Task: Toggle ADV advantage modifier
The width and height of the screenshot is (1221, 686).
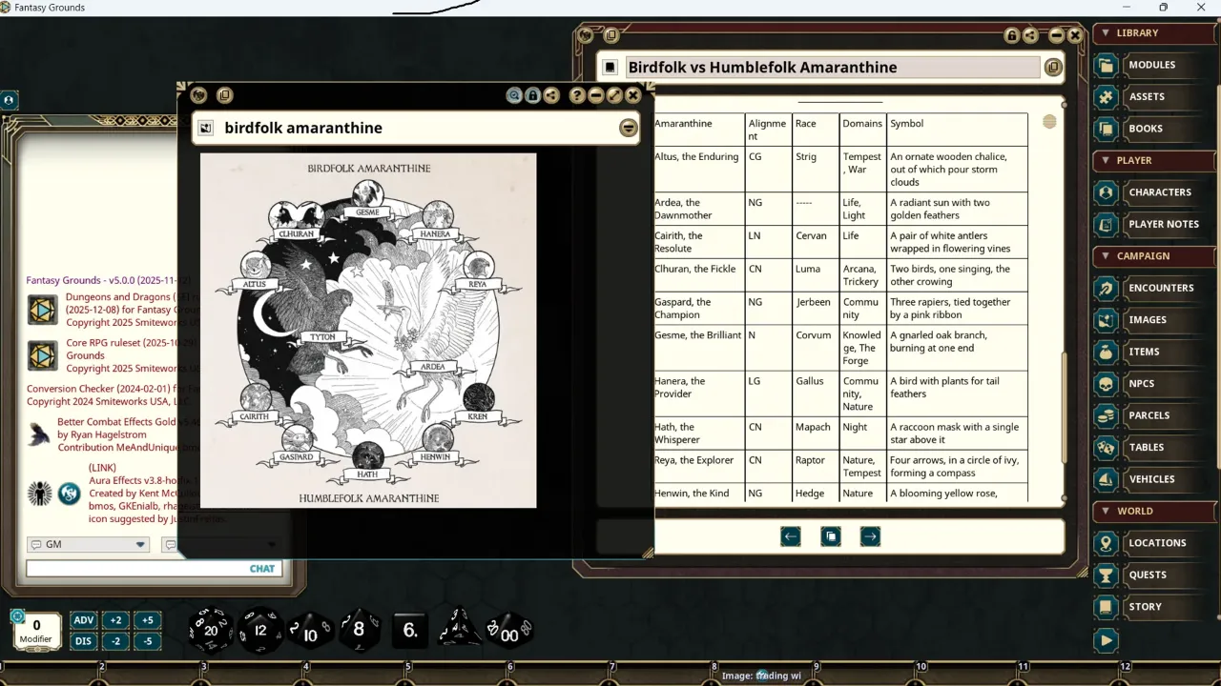Action: [x=84, y=620]
